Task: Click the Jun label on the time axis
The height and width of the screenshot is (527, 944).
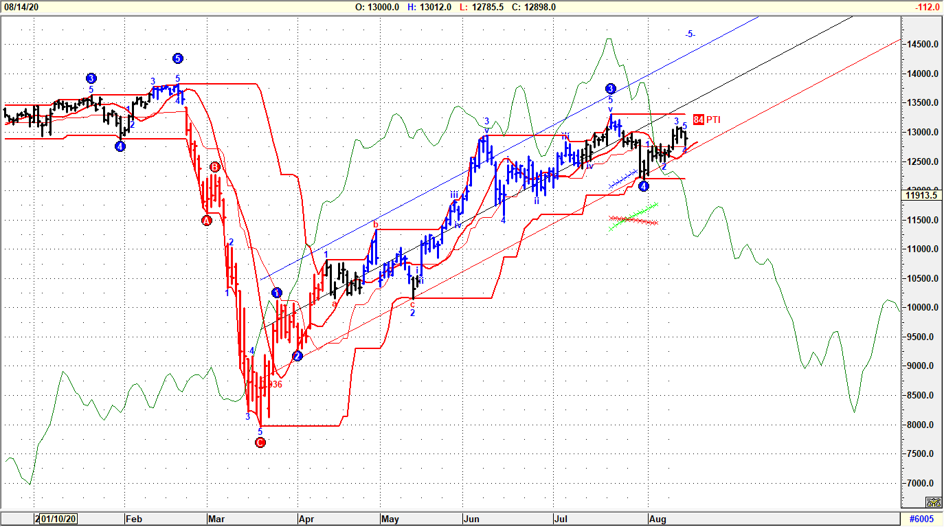Action: [x=471, y=519]
